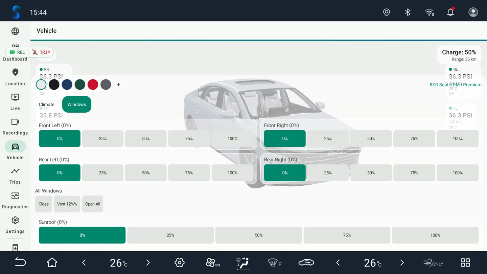Set Front Right window to 0%
Screen dimensions: 487x274
click(x=285, y=139)
